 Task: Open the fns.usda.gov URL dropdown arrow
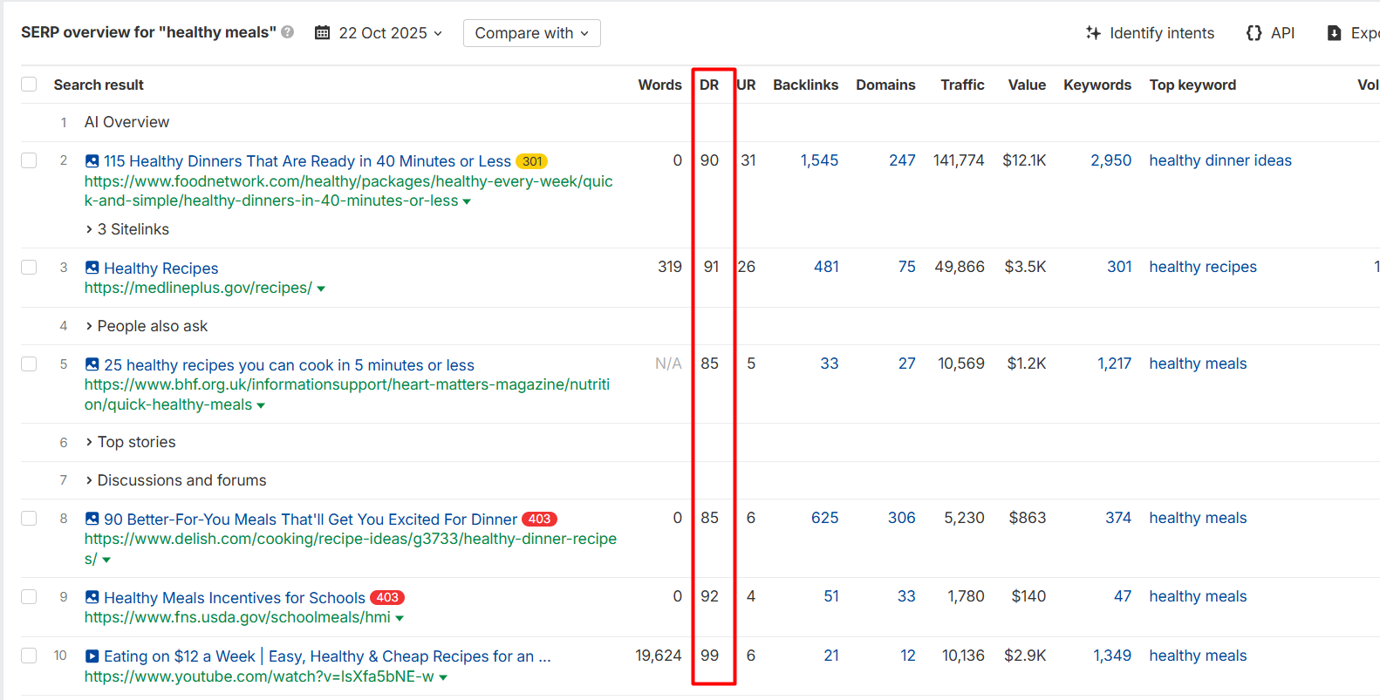pos(400,618)
